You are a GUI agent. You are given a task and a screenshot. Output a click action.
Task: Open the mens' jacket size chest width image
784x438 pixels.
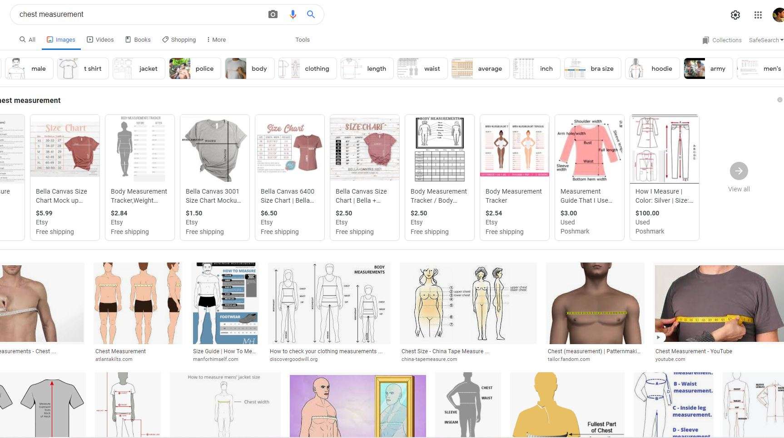(225, 405)
